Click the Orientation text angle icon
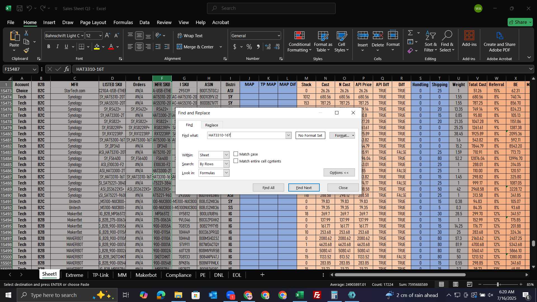Viewport: 537px width, 302px height. coord(158,36)
